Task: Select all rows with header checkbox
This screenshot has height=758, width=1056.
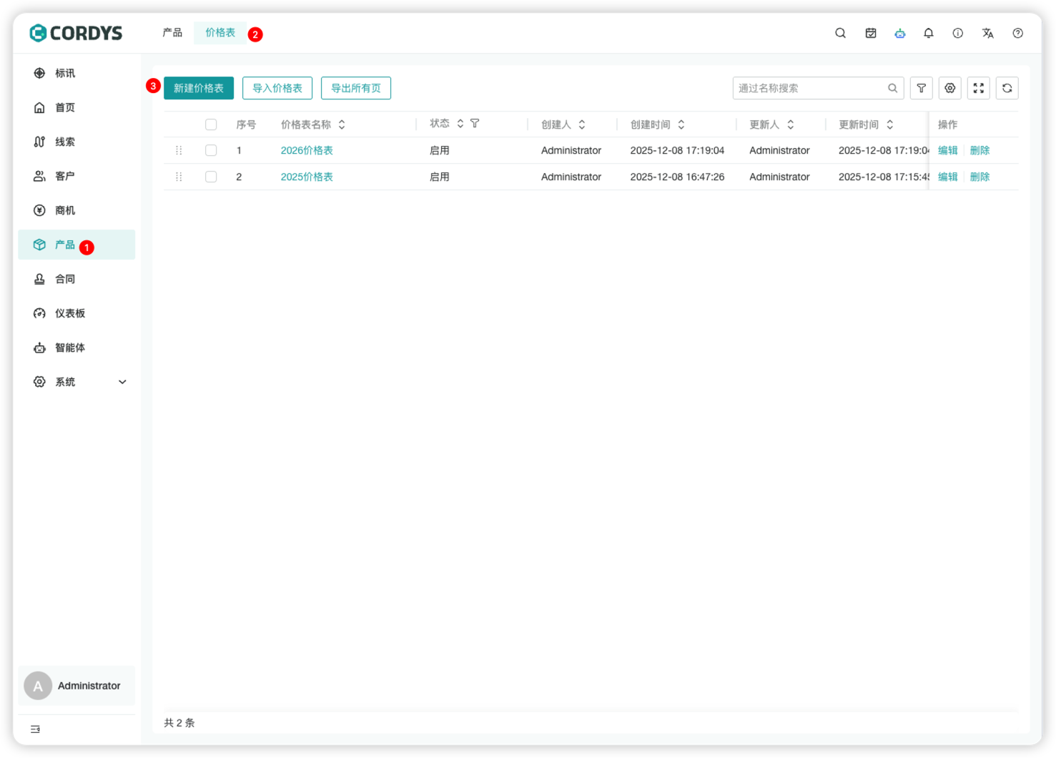Action: 211,124
